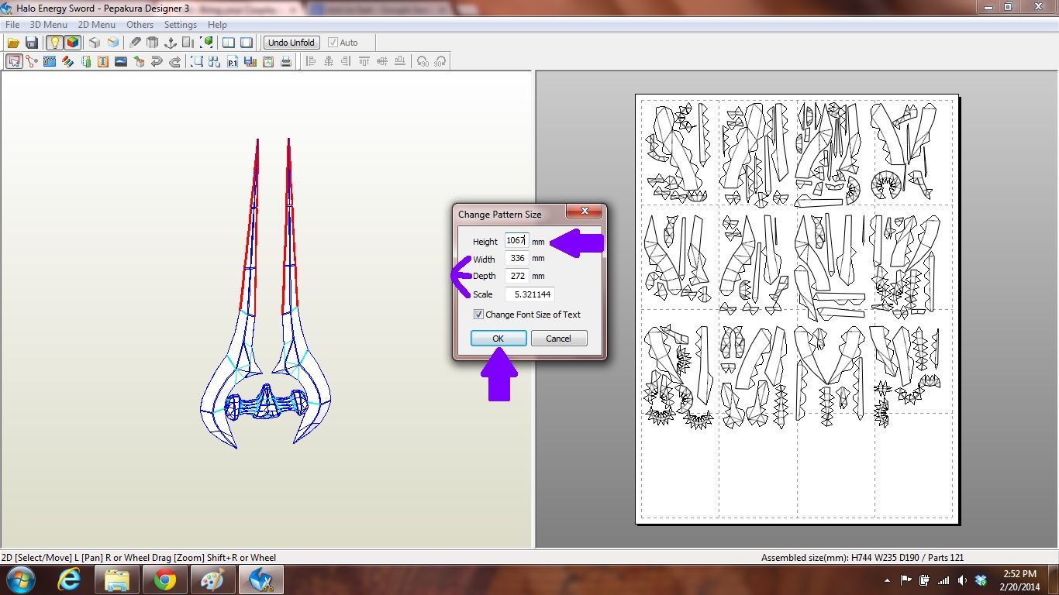Image resolution: width=1059 pixels, height=595 pixels.
Task: Uncheck the Auto checkbox beside Undo Unfold
Action: click(x=333, y=43)
